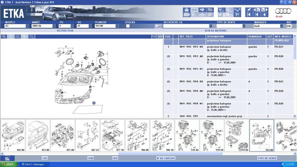Select thumbnail 941-00 headlight
297x167 pixels.
pos(262,135)
